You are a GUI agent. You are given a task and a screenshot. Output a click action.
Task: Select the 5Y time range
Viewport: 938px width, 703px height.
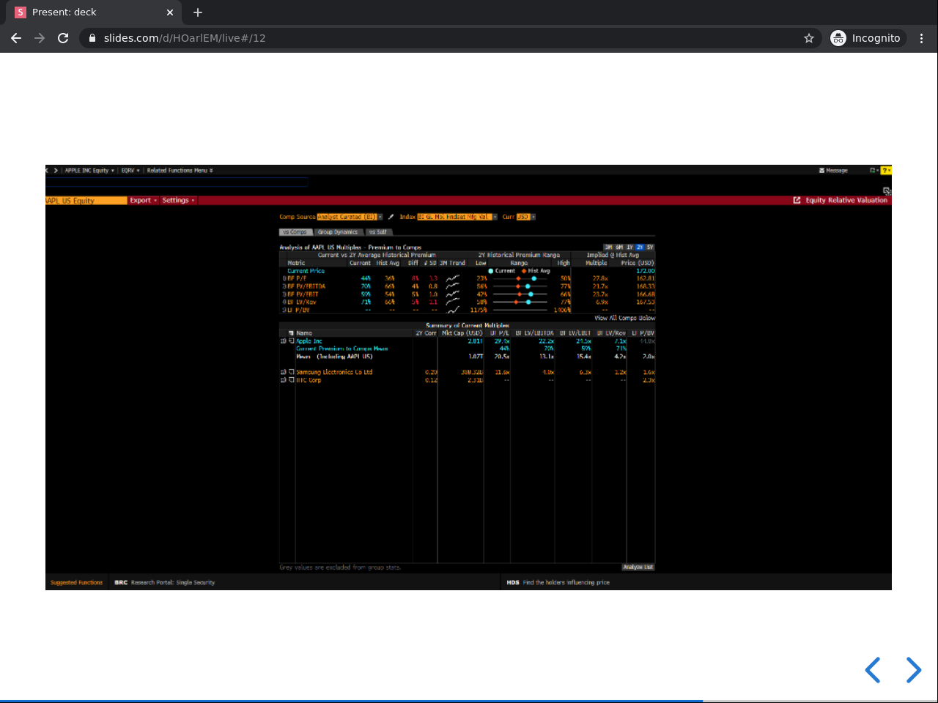650,248
